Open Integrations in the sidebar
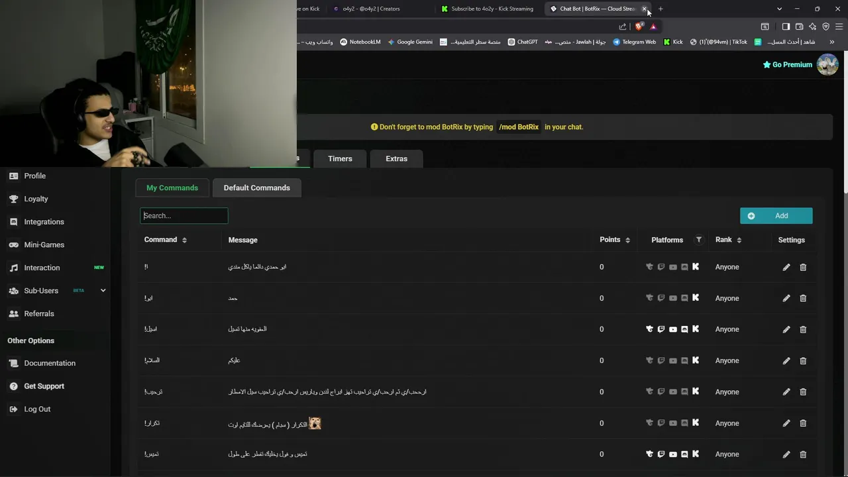Viewport: 848px width, 477px height. (44, 222)
